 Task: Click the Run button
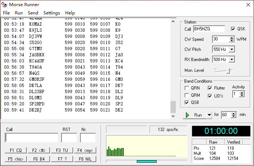(x=195, y=115)
